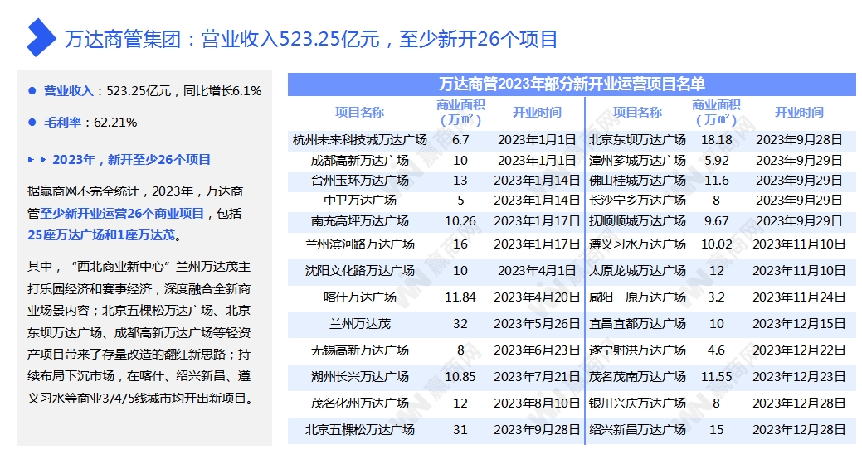Select area value 11.84 for 喀什
Screen dimensions: 862x459
(x=460, y=297)
